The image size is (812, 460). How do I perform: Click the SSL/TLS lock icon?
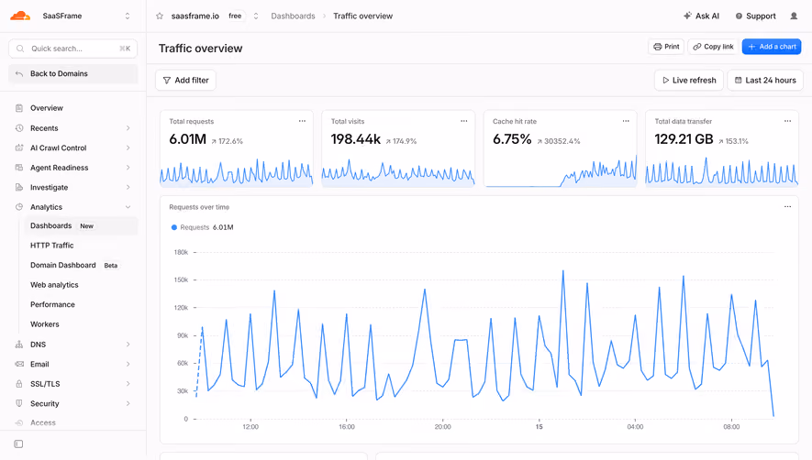19,384
